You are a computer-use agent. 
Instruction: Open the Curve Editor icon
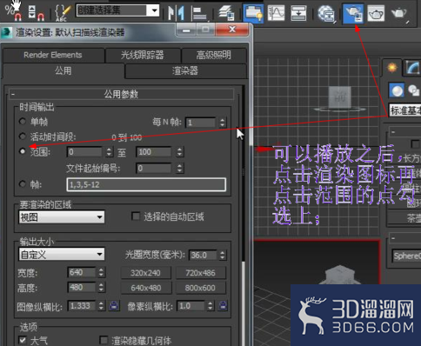pyautogui.click(x=276, y=13)
